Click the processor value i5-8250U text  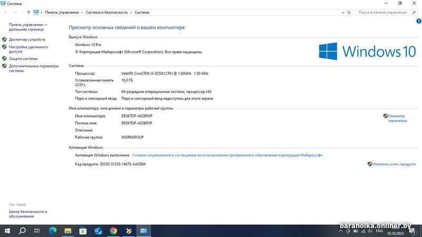165,73
